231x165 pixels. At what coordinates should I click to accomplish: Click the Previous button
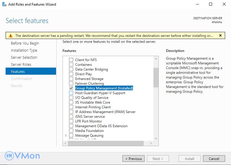click(x=133, y=159)
